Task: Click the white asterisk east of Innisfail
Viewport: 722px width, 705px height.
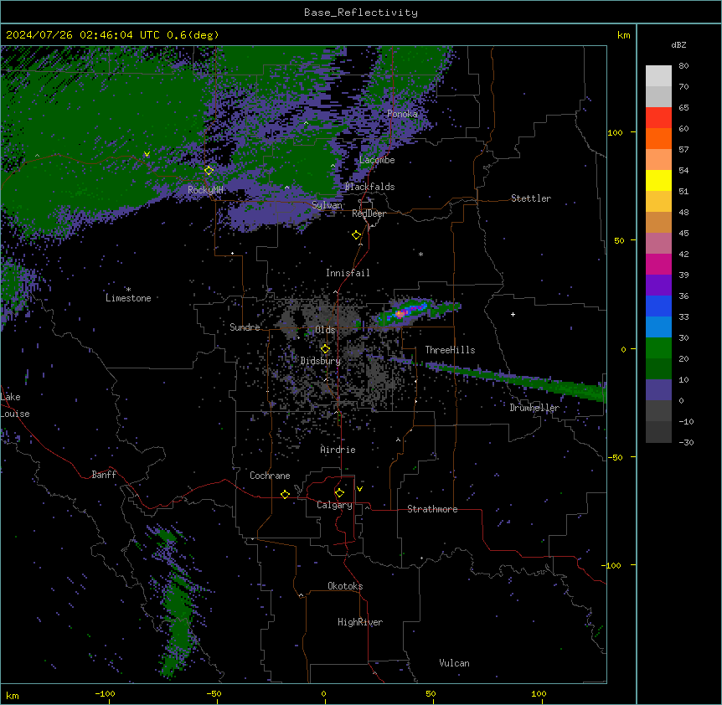Action: (420, 254)
